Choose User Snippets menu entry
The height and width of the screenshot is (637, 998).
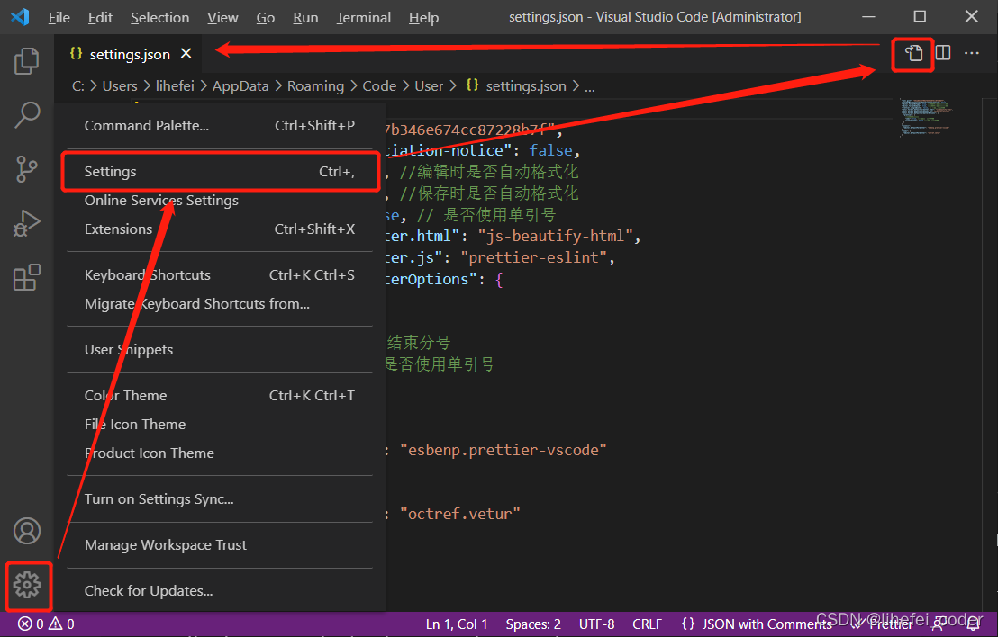click(220, 350)
